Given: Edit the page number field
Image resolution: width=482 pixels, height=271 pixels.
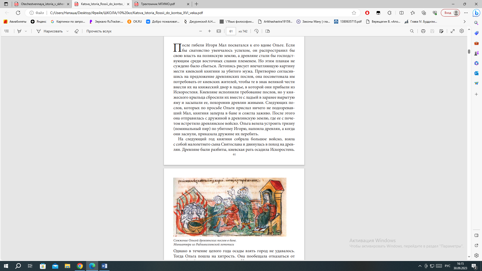Looking at the screenshot, I should 231,31.
